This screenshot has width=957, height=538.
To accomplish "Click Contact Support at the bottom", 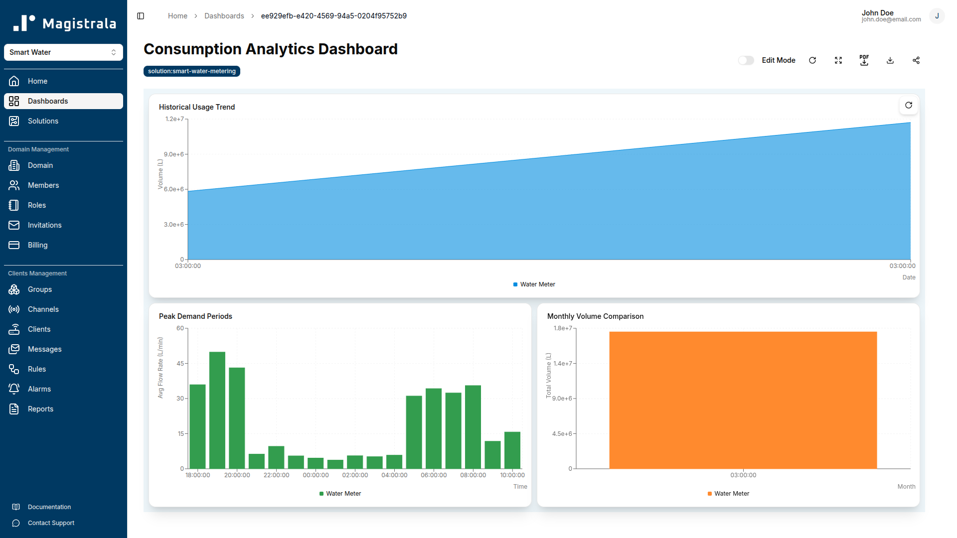I will click(x=51, y=523).
